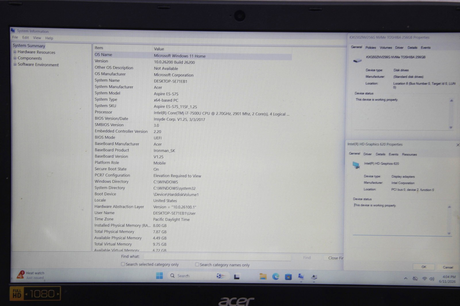The height and width of the screenshot is (306, 460).
Task: Click the soccer ball search highlight icon
Action: [221, 276]
